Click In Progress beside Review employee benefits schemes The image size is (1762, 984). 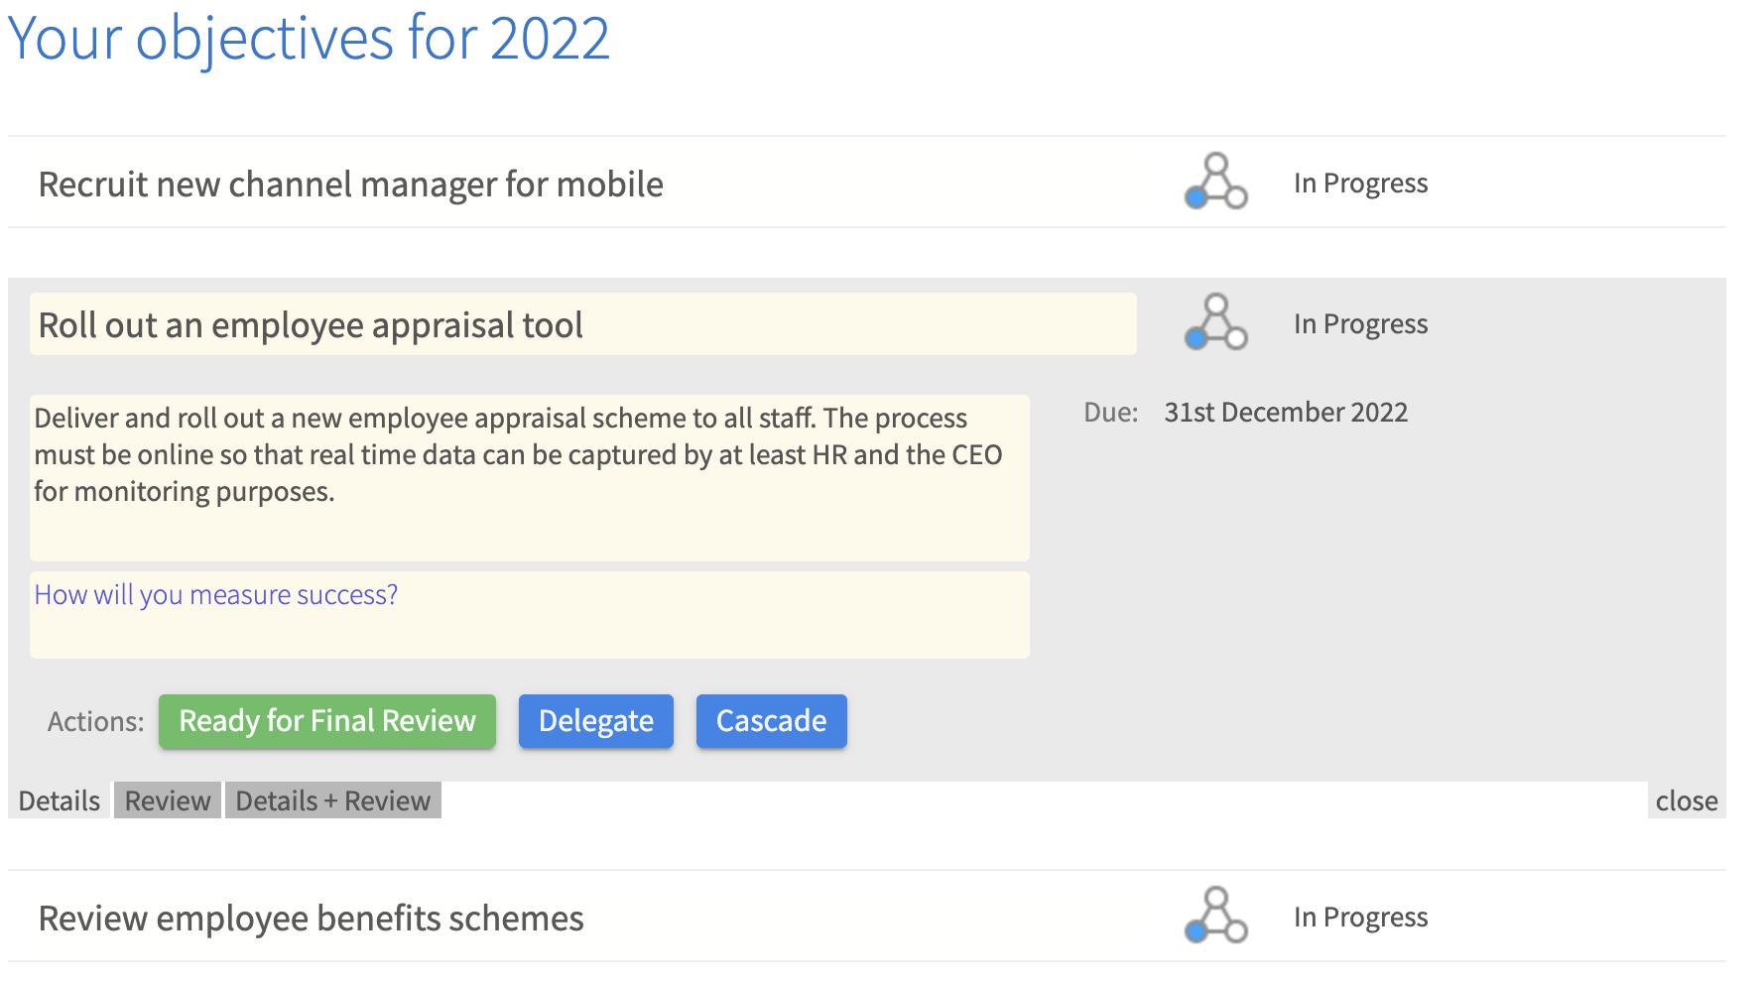1360,917
